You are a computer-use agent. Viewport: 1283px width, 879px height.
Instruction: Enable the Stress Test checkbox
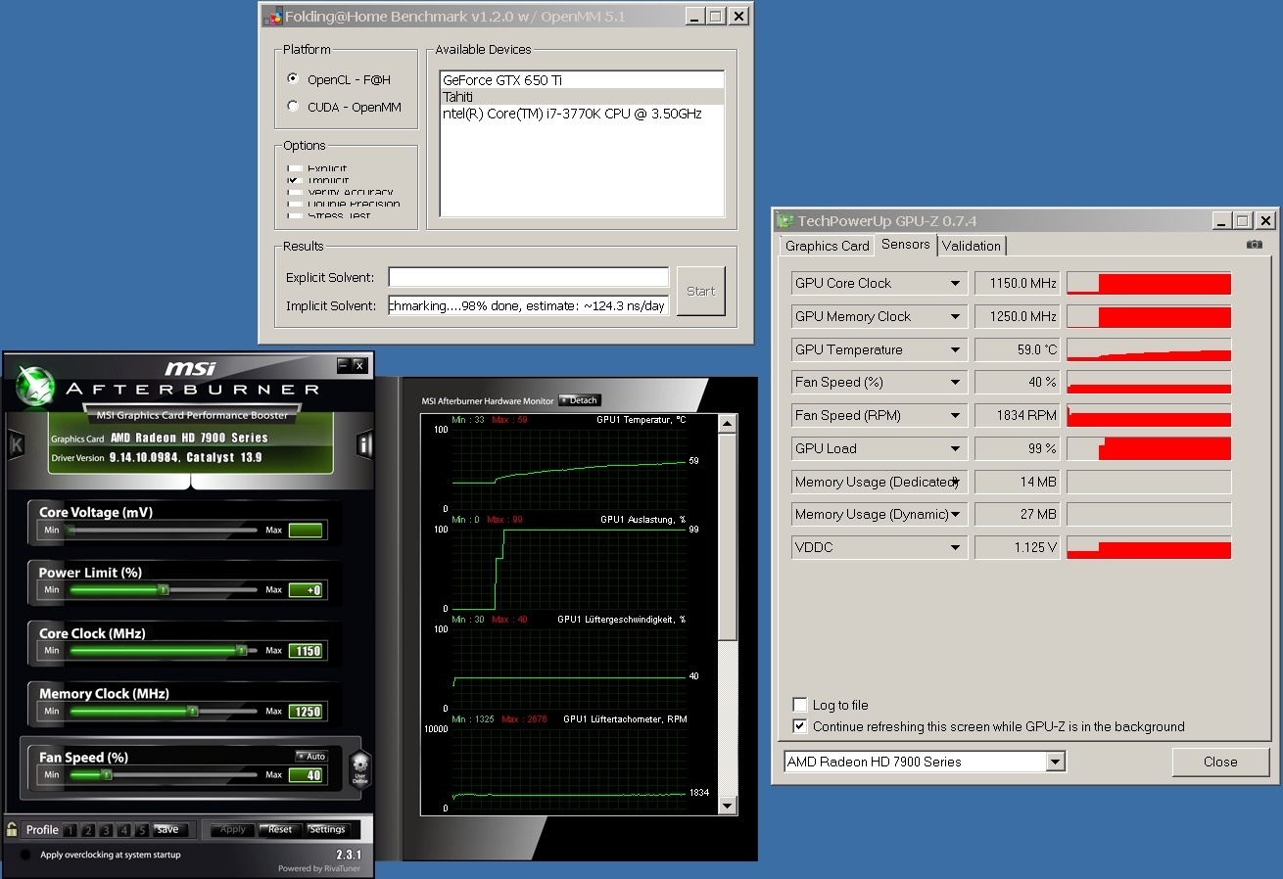coord(293,215)
